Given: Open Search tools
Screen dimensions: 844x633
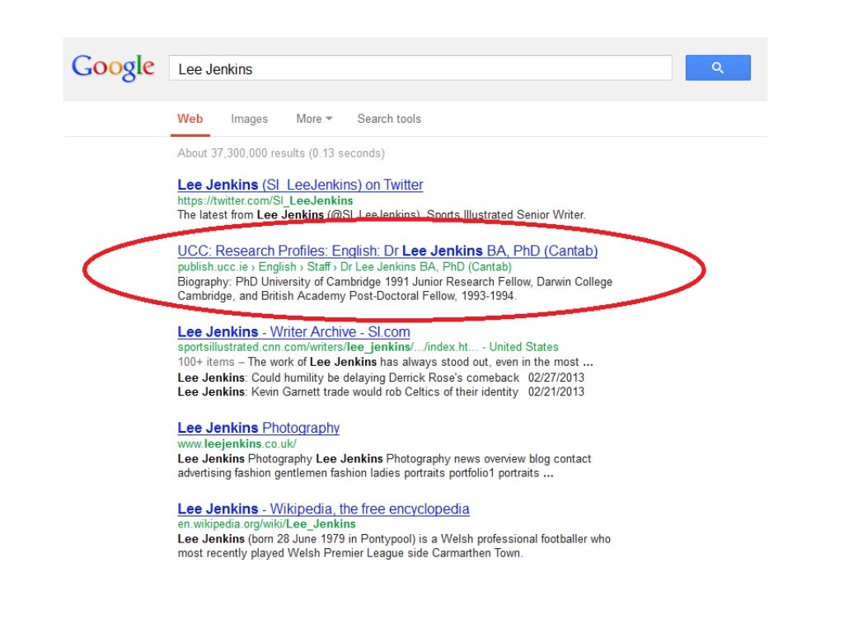Looking at the screenshot, I should pos(389,119).
